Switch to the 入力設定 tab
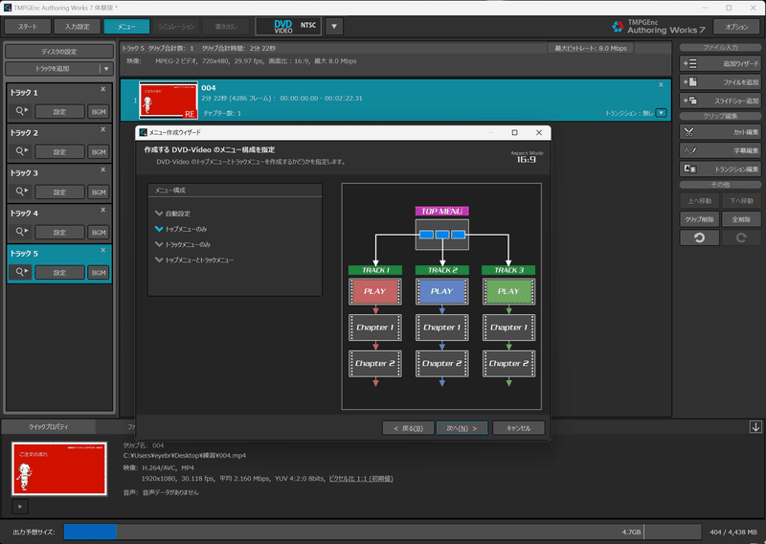The height and width of the screenshot is (544, 766). (x=78, y=27)
